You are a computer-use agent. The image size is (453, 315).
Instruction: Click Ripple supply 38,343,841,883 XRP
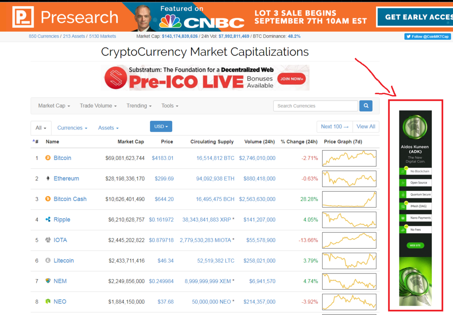tap(207, 220)
